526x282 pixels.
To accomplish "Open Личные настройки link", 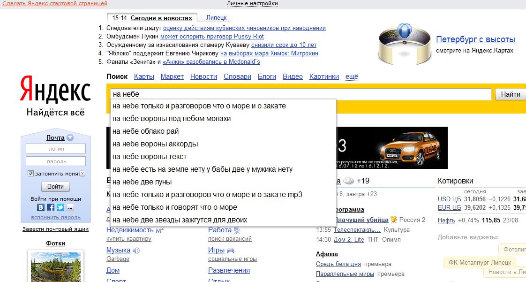I will [x=252, y=3].
